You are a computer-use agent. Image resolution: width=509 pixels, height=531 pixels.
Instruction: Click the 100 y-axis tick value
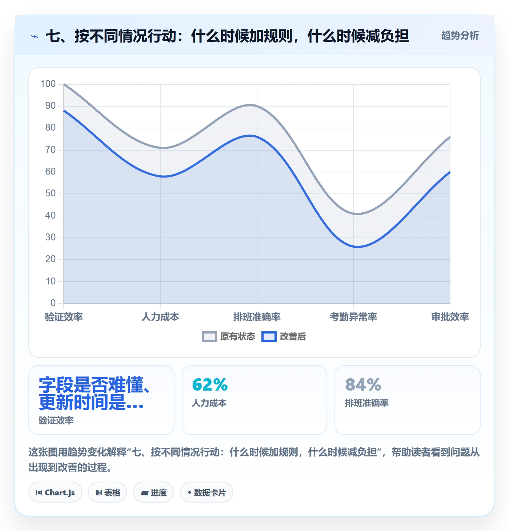pos(48,84)
